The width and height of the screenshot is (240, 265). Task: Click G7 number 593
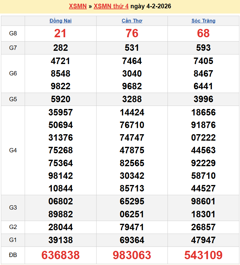tap(203, 48)
